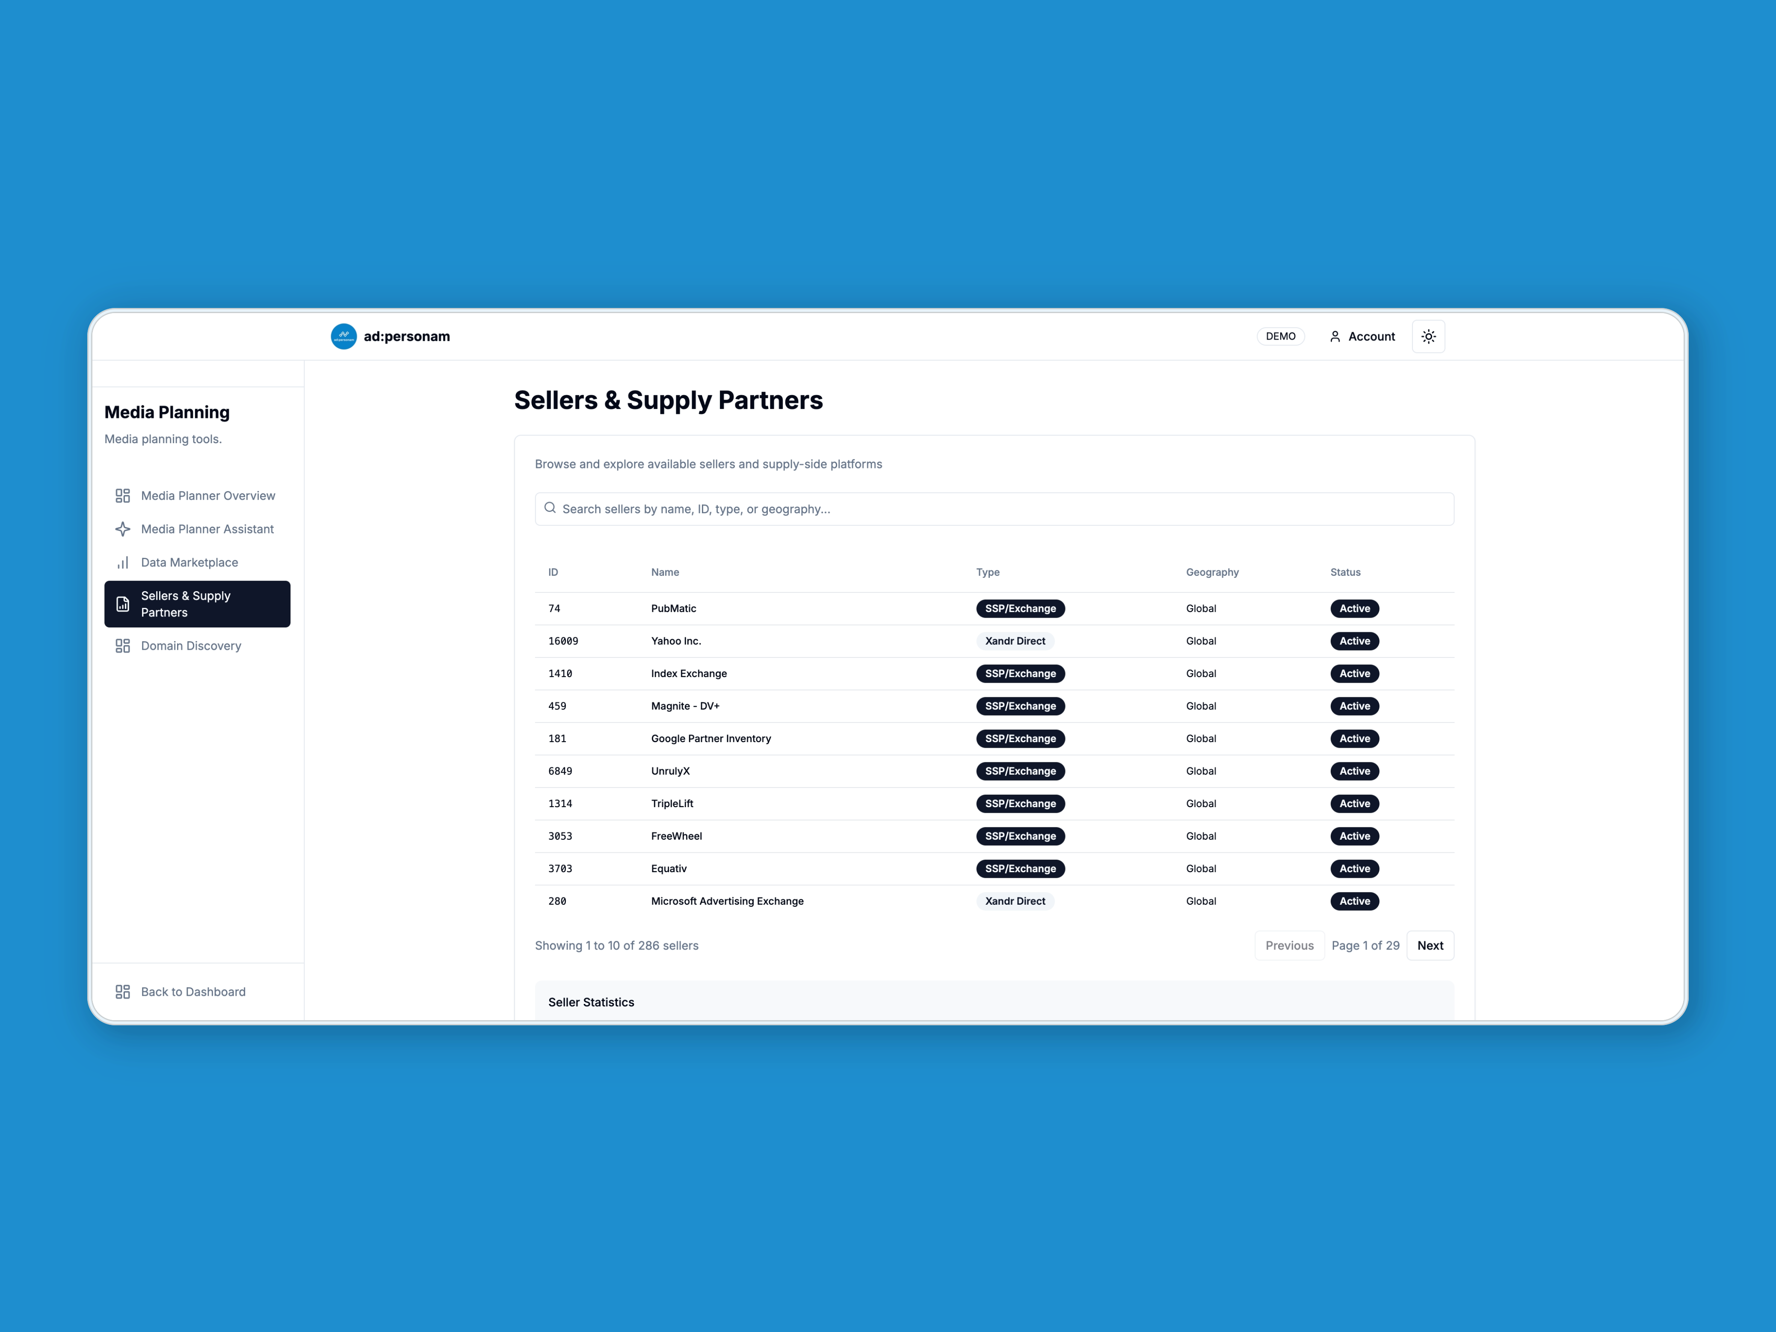This screenshot has height=1332, width=1776.
Task: Click seller ID 16009
Action: 563,641
